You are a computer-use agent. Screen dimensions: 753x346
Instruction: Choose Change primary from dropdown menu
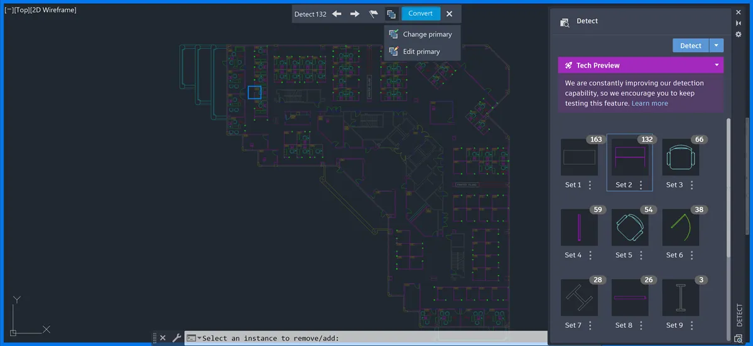422,34
